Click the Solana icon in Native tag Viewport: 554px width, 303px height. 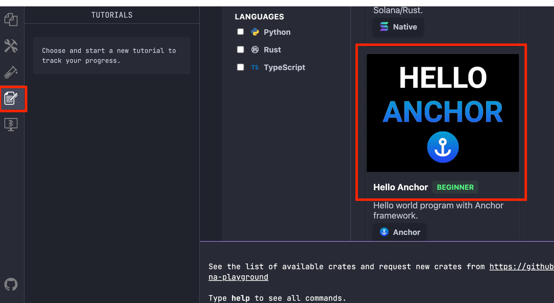[384, 27]
